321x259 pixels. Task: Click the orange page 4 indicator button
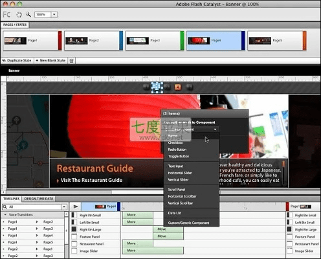(x=178, y=87)
